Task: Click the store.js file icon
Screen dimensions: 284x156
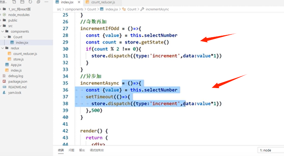Action: [x=9, y=59]
